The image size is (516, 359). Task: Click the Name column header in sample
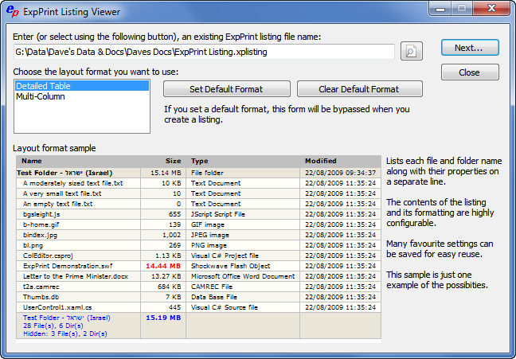32,161
